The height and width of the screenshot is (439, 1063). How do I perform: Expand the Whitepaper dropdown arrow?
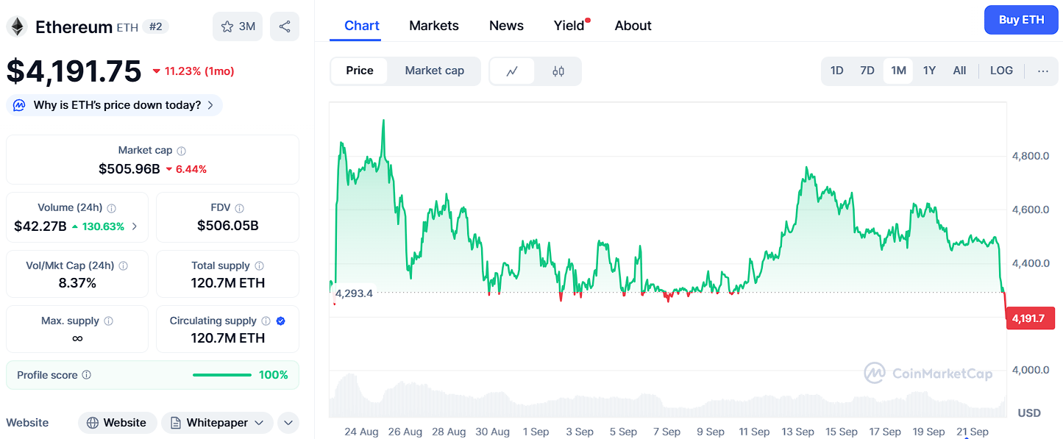point(259,423)
